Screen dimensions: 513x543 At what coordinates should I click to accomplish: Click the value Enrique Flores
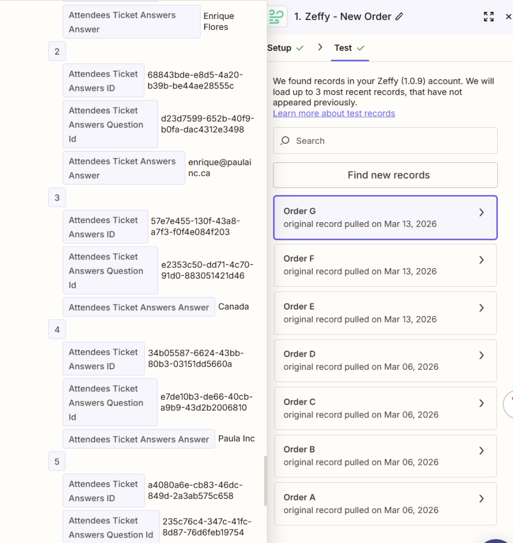tap(218, 22)
